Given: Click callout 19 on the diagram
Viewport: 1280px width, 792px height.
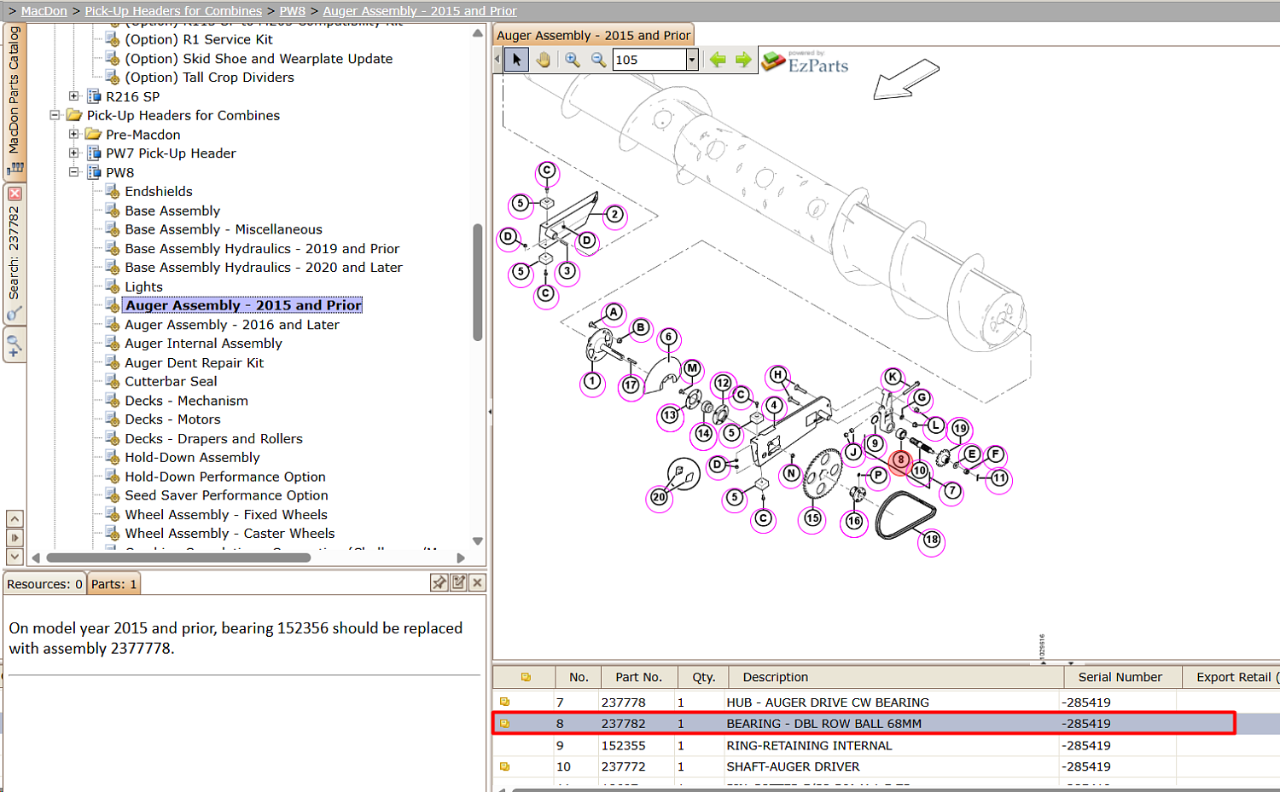Looking at the screenshot, I should [x=960, y=429].
